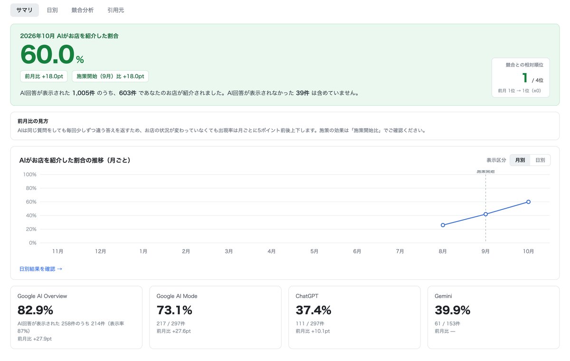Click the 2026年10月 AIがお店を紹介した割合 heading
This screenshot has height=361, width=570.
(x=69, y=36)
